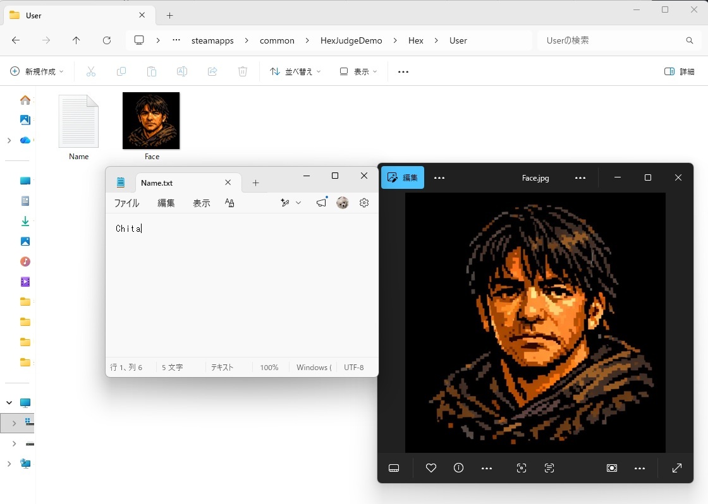Open more options next to Face.jpg title

coord(580,177)
